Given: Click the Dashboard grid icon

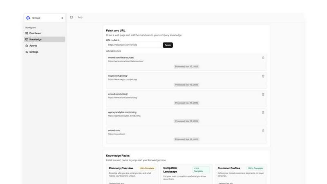Looking at the screenshot, I should tap(27, 33).
